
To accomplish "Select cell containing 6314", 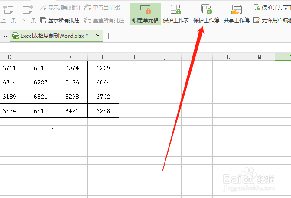I will coord(12,82).
